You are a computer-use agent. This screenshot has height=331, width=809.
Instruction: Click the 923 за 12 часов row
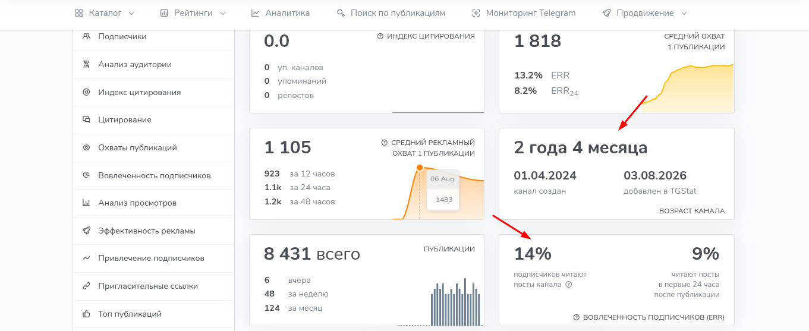[x=300, y=174]
